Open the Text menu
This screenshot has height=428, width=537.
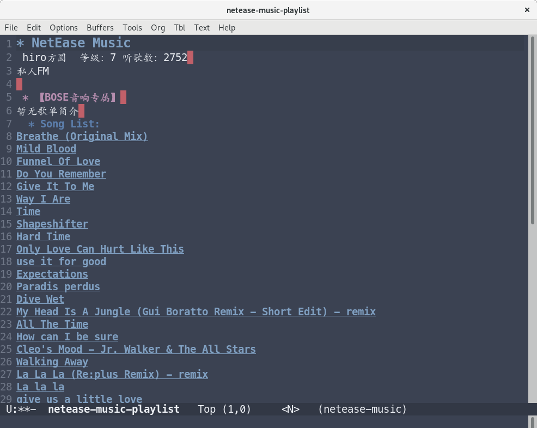(202, 28)
